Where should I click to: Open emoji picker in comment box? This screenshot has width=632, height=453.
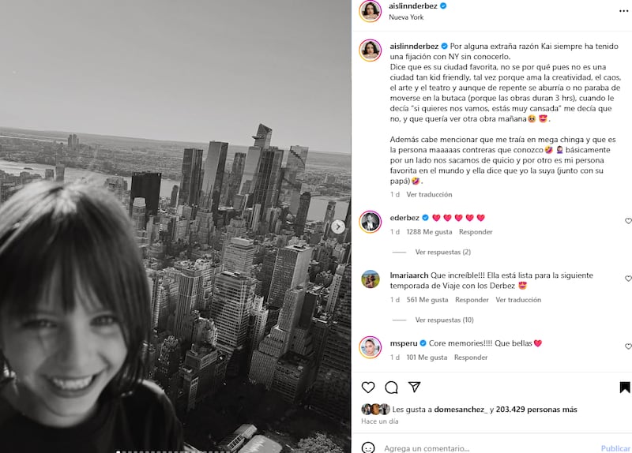click(368, 447)
